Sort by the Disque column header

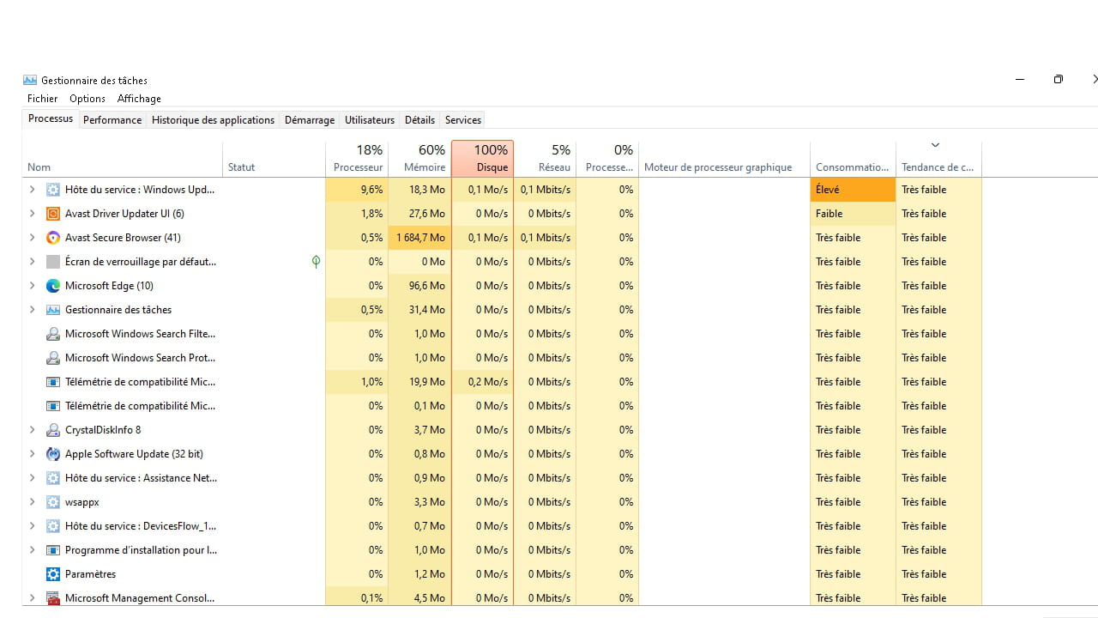click(482, 159)
